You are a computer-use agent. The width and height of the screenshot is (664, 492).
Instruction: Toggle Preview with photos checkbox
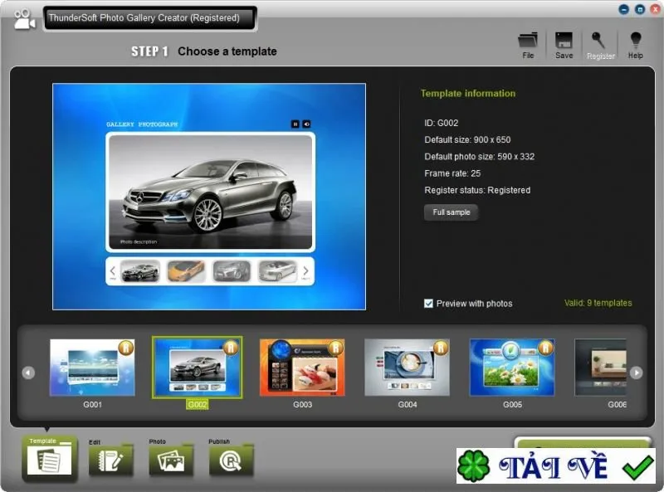(x=428, y=304)
